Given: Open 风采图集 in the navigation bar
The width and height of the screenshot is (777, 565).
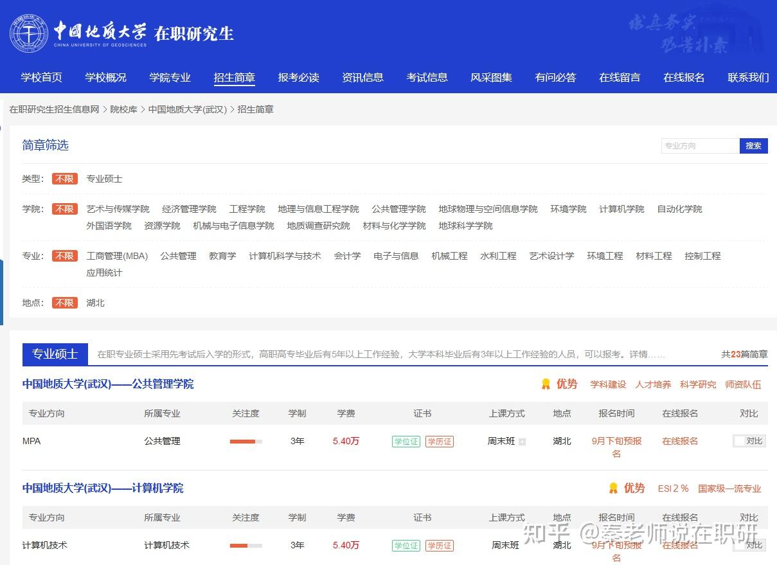Looking at the screenshot, I should (492, 77).
